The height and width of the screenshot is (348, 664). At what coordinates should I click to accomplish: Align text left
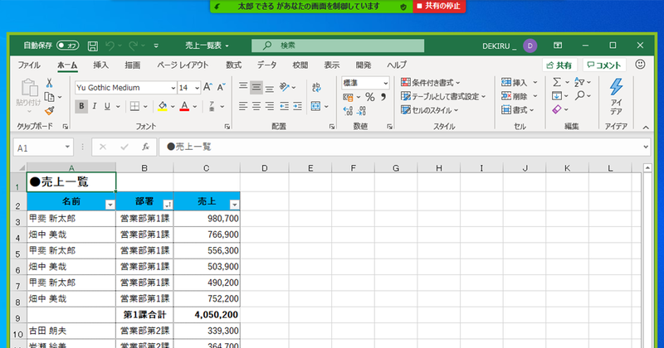243,106
